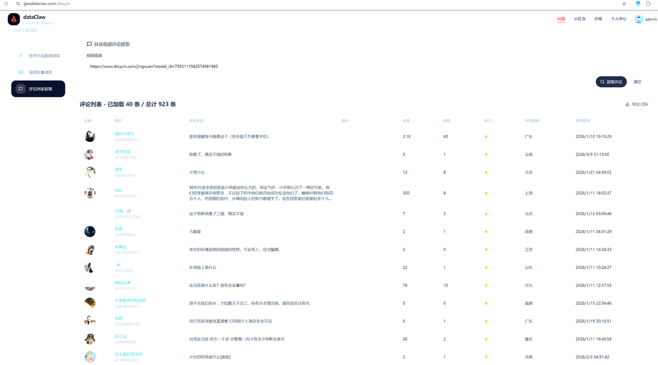
Task: Click the 回复 column header
Action: 447,121
